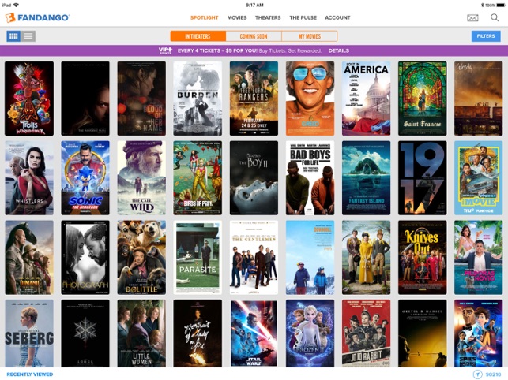Tap the VIP+ Points banner logo
Viewport: 508px width, 380px height.
(x=166, y=50)
